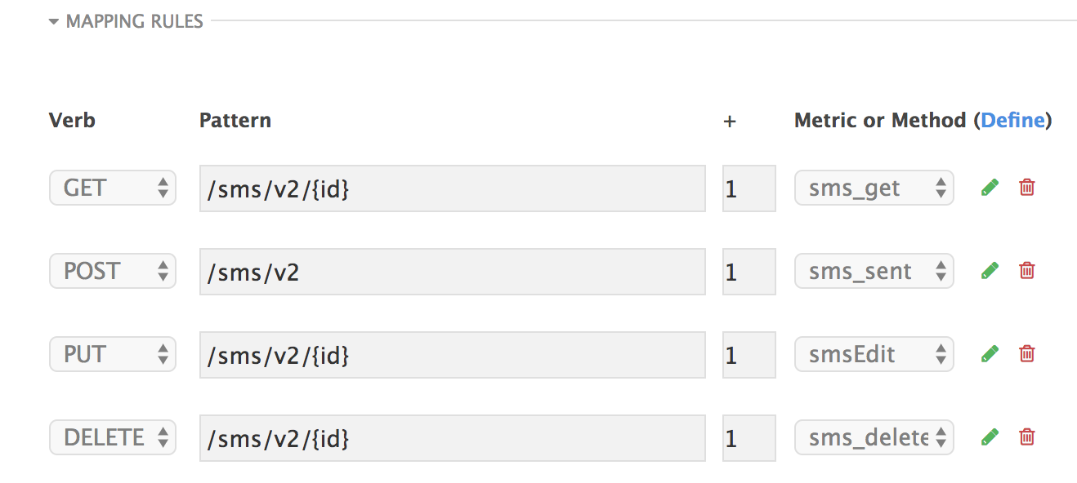
Task: Open the sms_sent metric dropdown
Action: pos(874,272)
